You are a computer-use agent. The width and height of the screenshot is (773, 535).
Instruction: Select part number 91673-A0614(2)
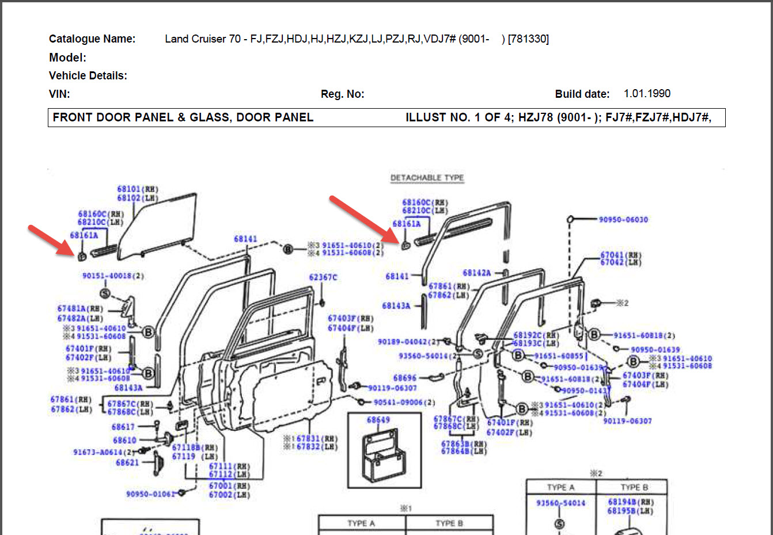pos(103,452)
